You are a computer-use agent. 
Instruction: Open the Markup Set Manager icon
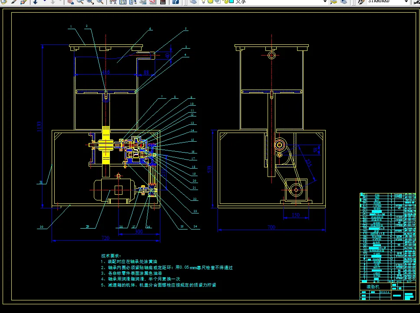pyautogui.click(x=153, y=2)
